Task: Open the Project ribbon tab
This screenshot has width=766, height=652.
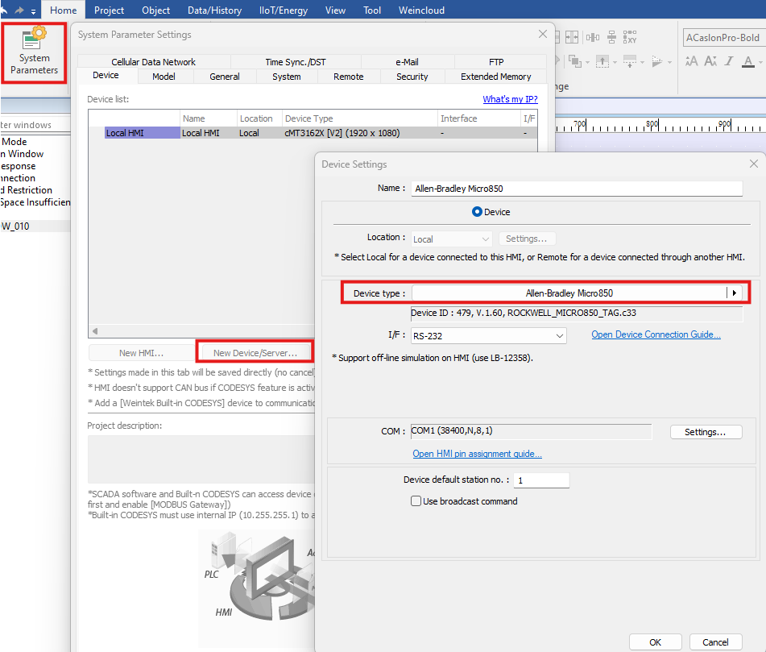Action: point(109,10)
